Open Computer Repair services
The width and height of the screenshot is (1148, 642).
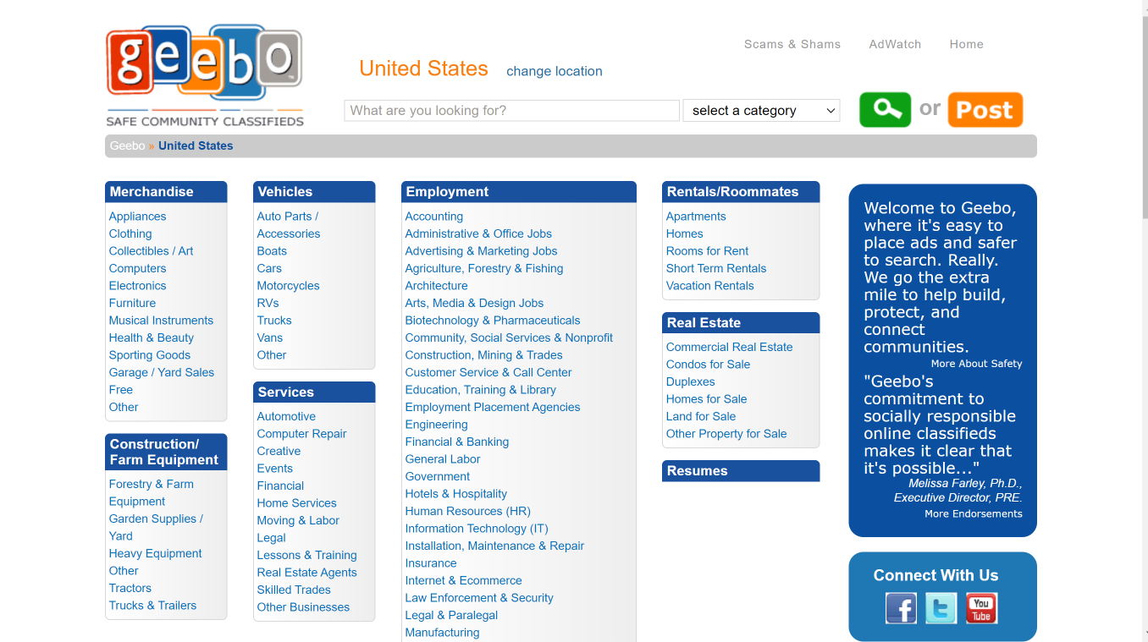pos(301,434)
